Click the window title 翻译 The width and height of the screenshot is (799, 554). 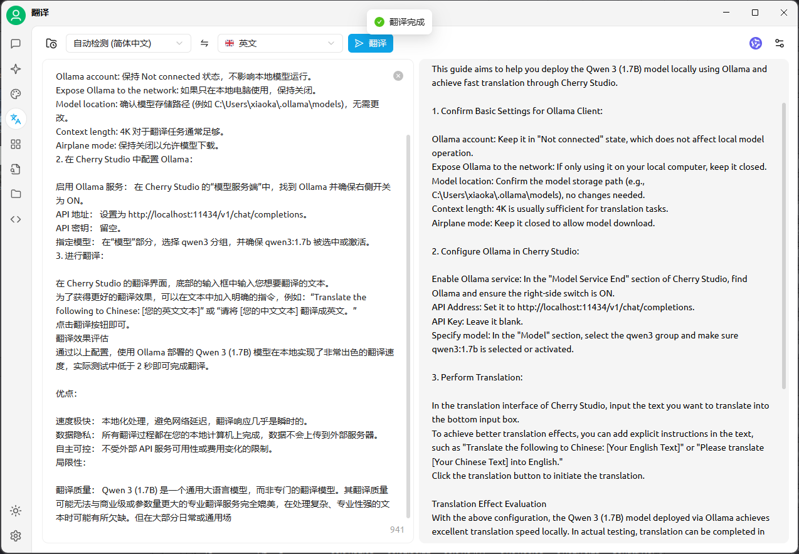point(40,13)
